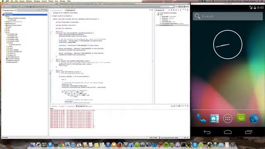
Task: Expand the folded import statements in editor
Action: tap(52, 16)
